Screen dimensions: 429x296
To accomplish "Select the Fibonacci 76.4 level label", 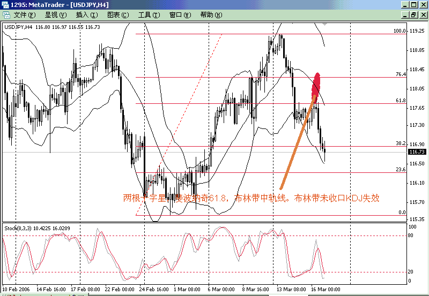I will point(401,74).
